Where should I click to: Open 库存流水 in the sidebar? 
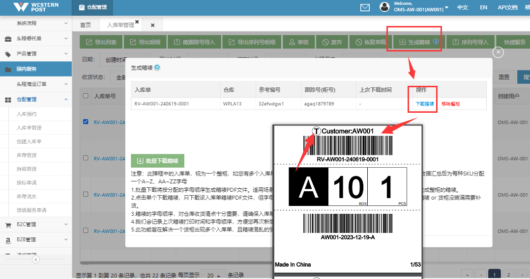pyautogui.click(x=27, y=197)
